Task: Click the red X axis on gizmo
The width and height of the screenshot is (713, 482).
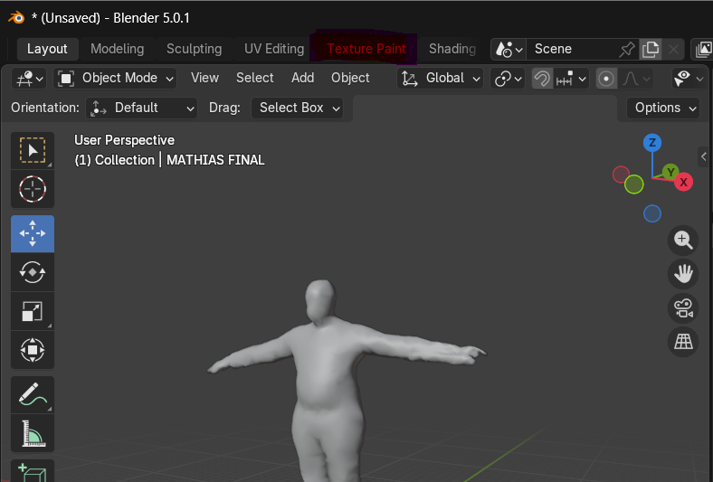Action: [x=684, y=183]
